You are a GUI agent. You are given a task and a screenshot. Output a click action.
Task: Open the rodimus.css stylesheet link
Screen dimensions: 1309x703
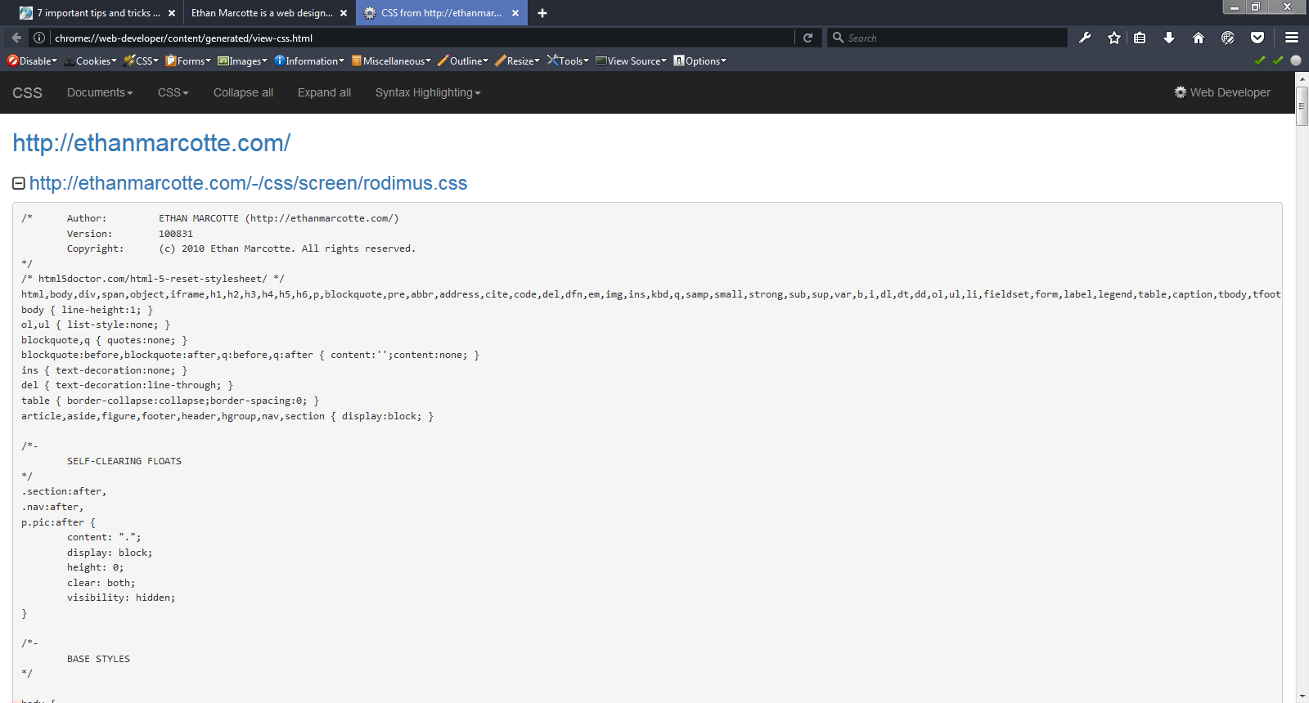pyautogui.click(x=249, y=183)
